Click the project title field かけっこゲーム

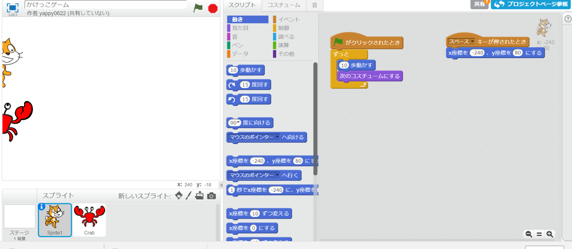[106, 4]
